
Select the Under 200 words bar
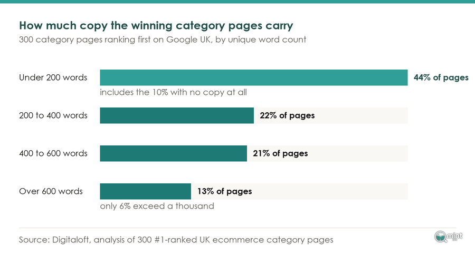(x=253, y=77)
